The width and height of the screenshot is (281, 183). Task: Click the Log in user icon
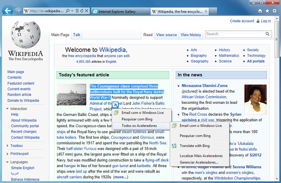[258, 21]
